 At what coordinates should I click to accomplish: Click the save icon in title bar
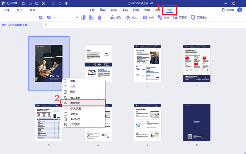coord(30,3)
